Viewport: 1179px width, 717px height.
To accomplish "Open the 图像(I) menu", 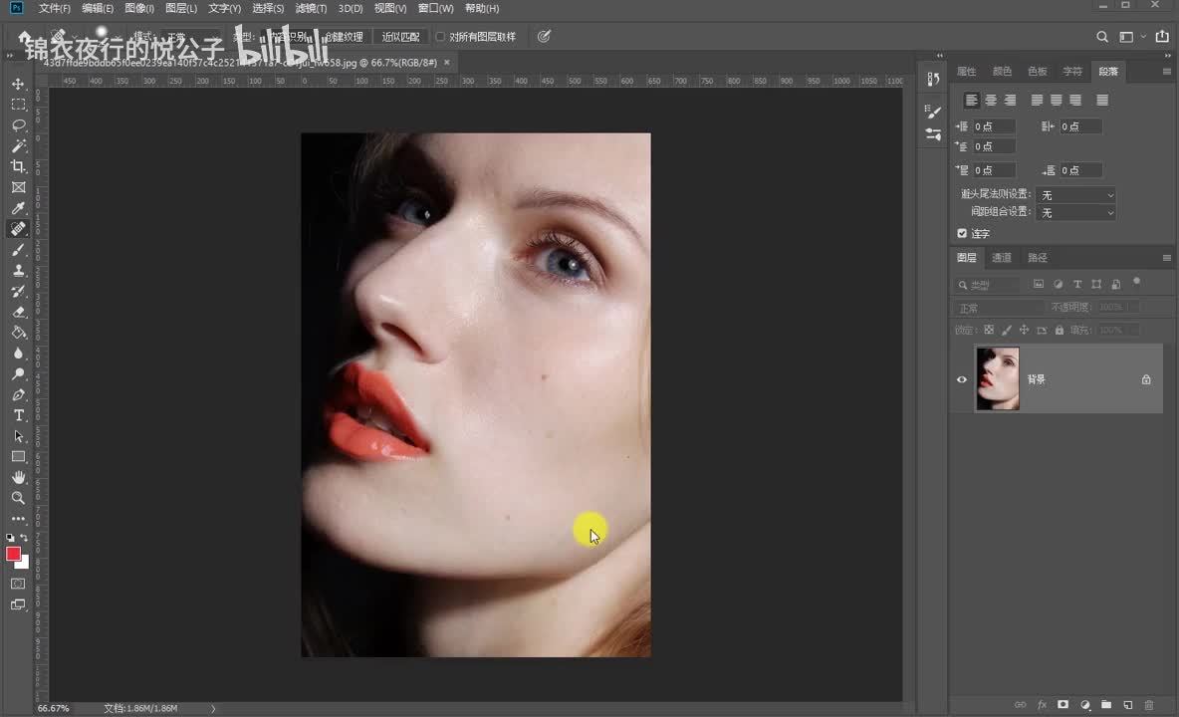I will tap(139, 8).
